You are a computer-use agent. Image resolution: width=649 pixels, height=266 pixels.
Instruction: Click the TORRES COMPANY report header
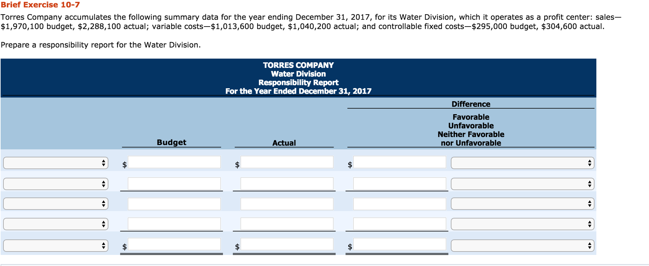[298, 65]
